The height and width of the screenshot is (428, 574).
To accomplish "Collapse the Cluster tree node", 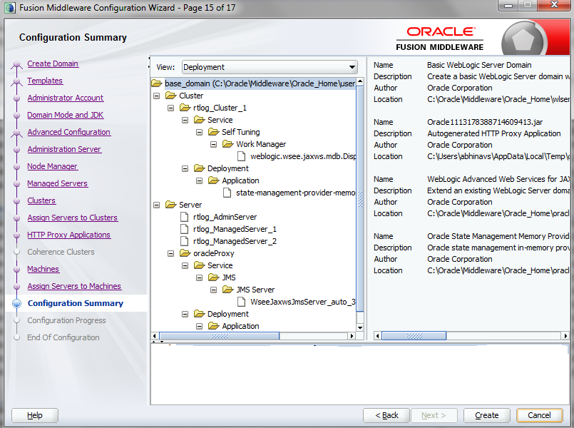I will (x=157, y=95).
